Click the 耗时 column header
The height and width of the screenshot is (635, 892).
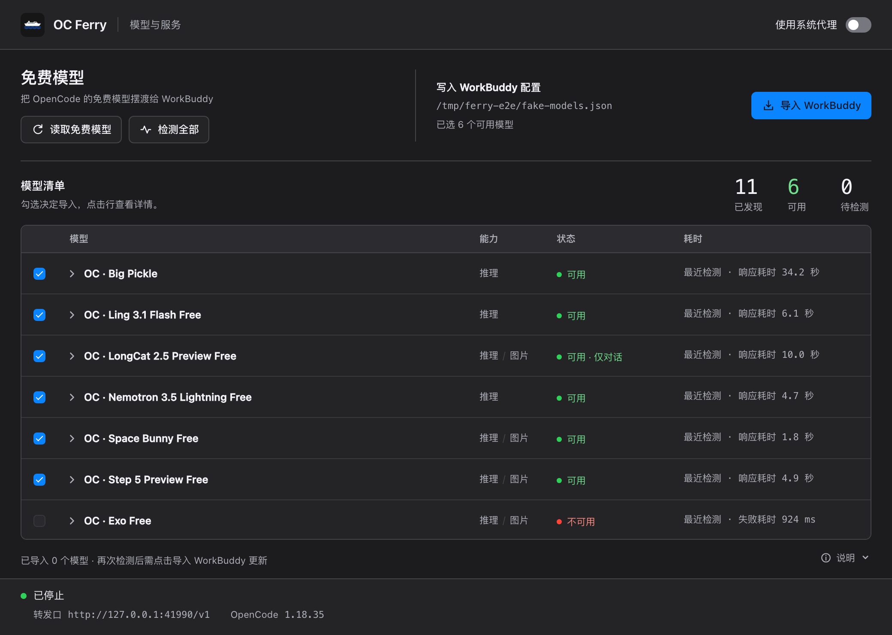click(x=693, y=239)
